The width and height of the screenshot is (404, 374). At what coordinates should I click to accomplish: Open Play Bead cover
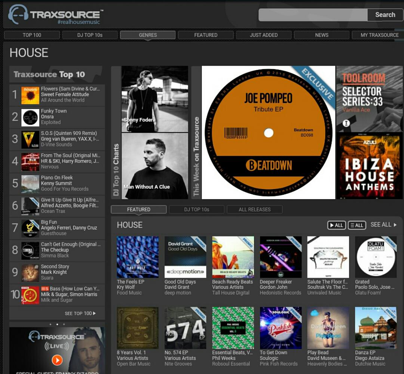pyautogui.click(x=328, y=328)
